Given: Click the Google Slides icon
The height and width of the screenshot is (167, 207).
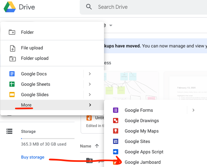Looking at the screenshot, I should coord(12,95).
